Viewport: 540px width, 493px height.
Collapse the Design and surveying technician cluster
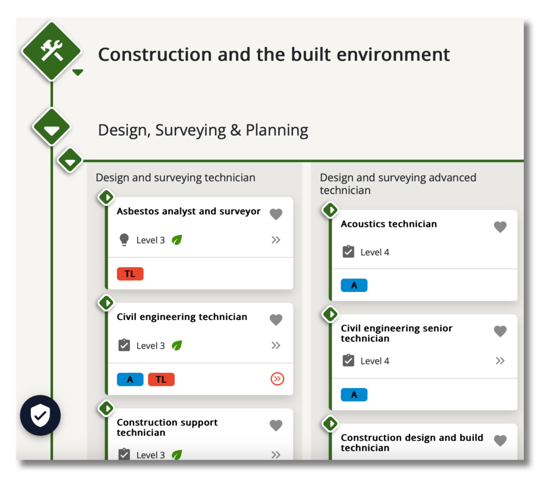[x=70, y=159]
